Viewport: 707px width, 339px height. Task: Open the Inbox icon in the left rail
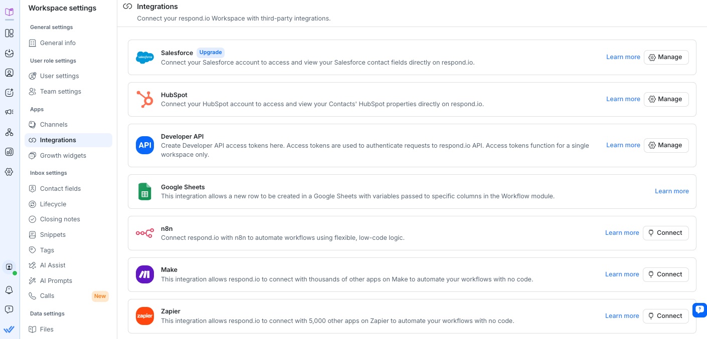click(x=9, y=53)
